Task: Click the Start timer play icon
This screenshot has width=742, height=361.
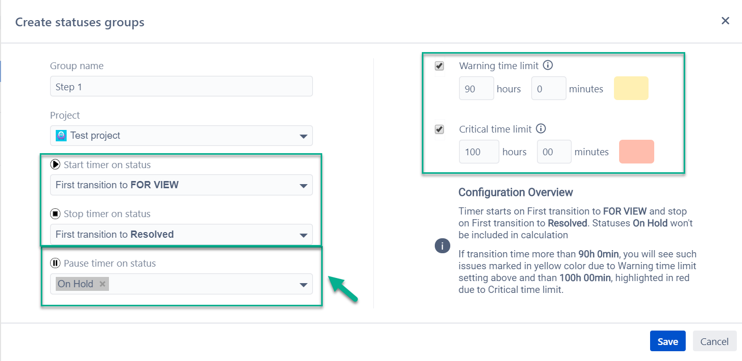Action: coord(55,165)
